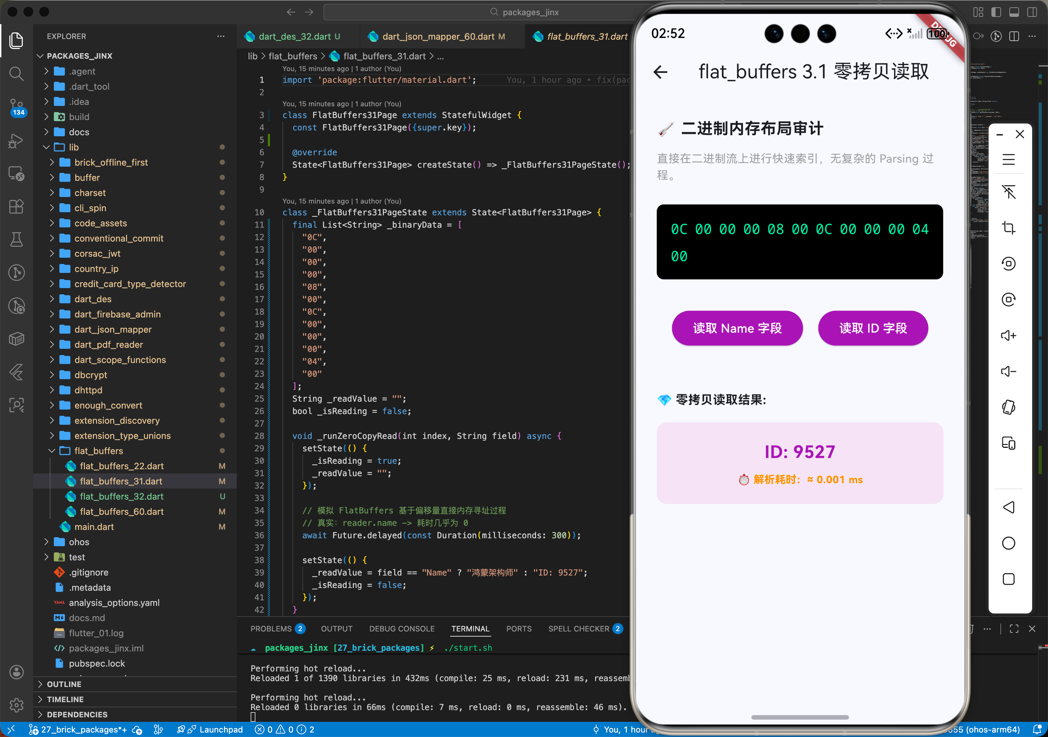Tap the 读取 ID 字段 button
1048x737 pixels.
pos(873,328)
